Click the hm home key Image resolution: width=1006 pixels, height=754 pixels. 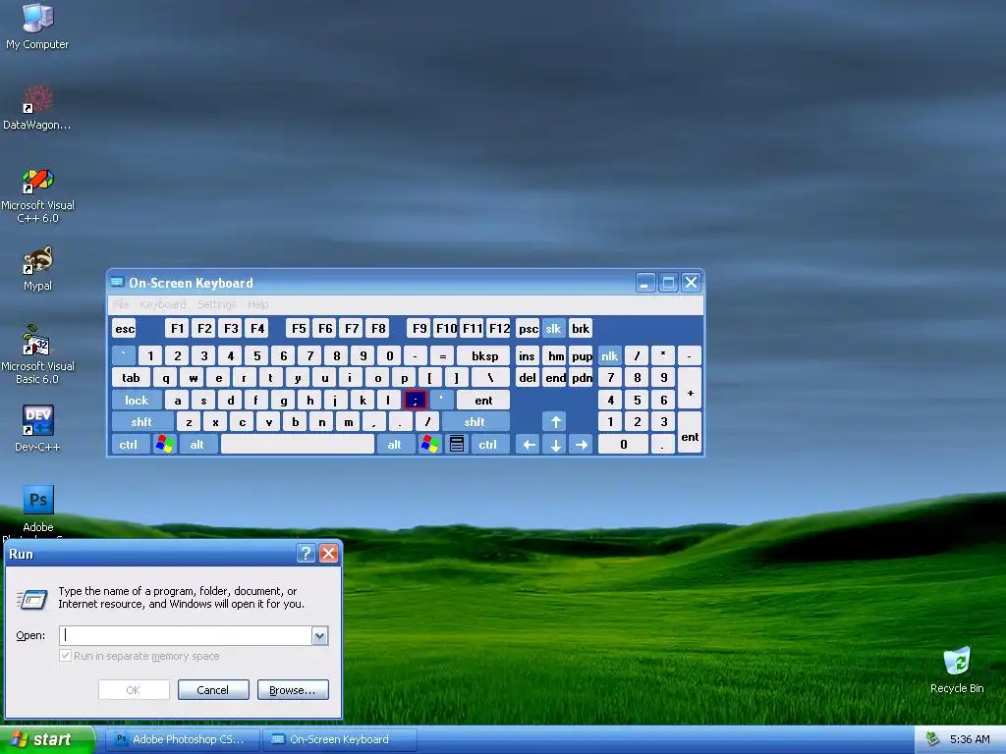[555, 355]
